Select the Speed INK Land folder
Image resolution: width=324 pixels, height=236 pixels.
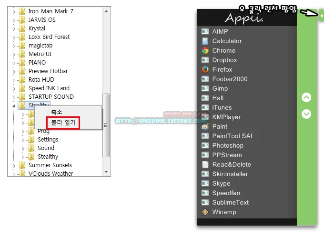point(49,88)
